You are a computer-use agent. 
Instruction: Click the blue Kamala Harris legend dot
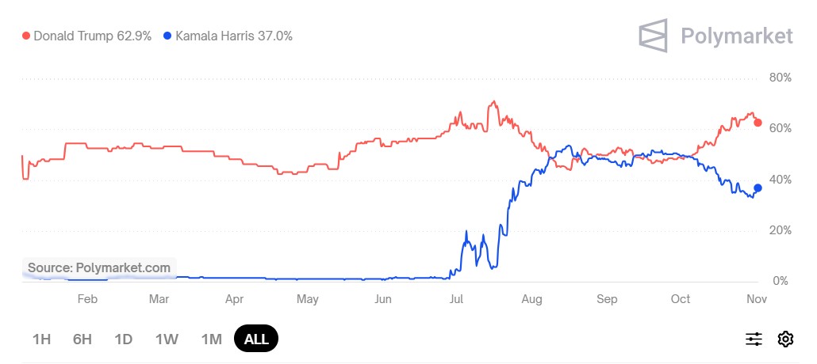point(167,36)
